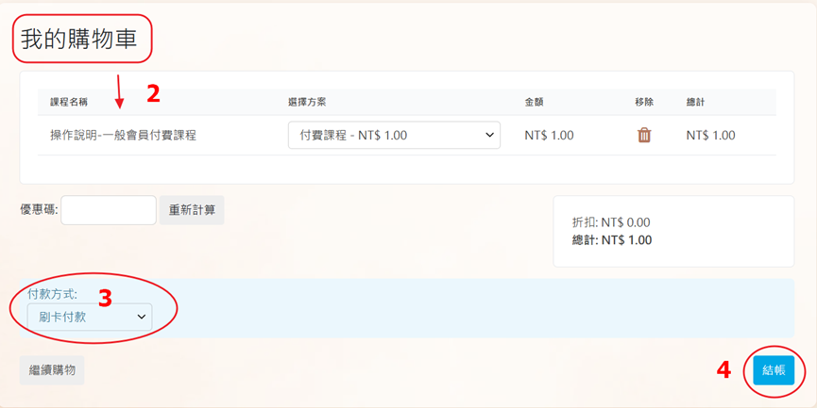Click the 付款方式 label
Viewport: 817px width, 408px height.
[52, 294]
